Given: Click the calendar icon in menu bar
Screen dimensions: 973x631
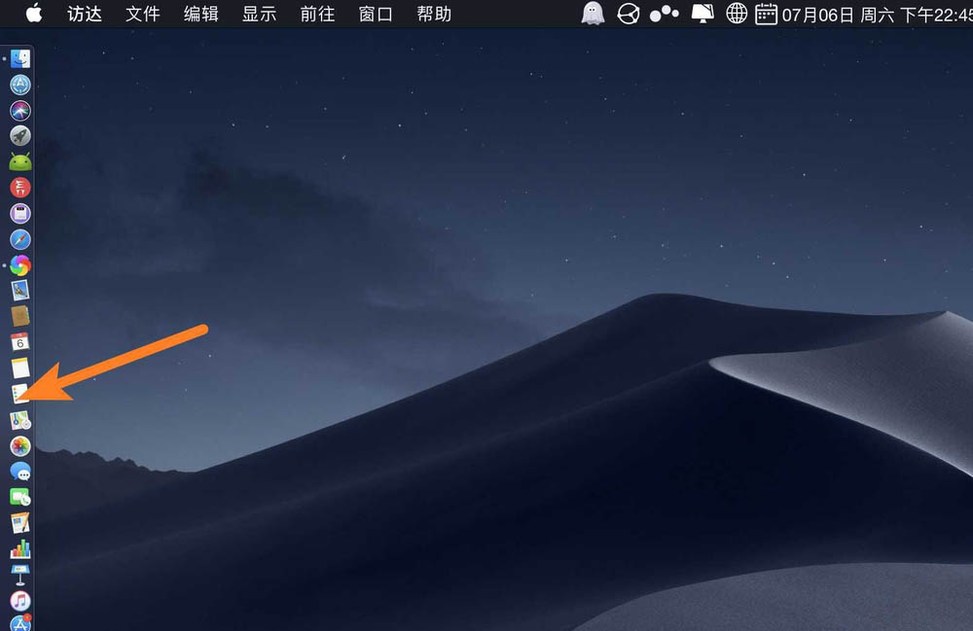Looking at the screenshot, I should (766, 14).
